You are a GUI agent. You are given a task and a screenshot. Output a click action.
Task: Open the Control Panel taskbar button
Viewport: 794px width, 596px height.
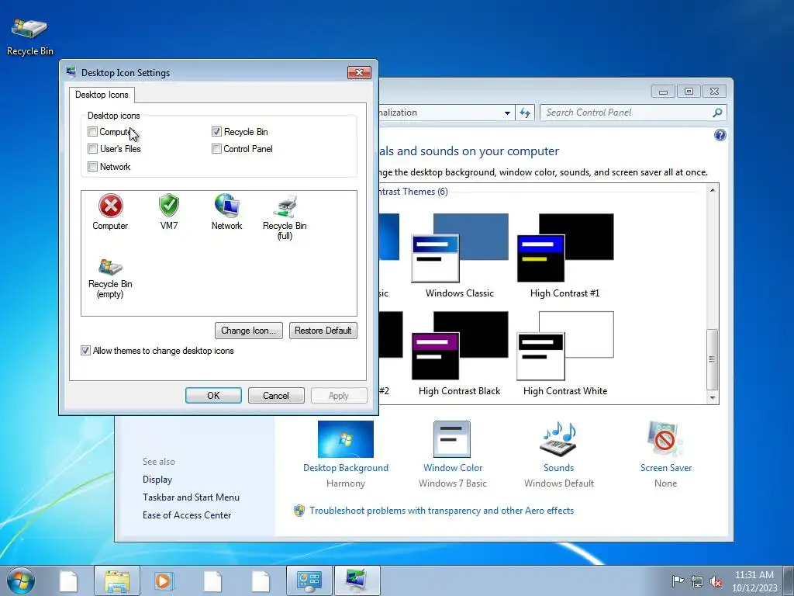point(309,580)
